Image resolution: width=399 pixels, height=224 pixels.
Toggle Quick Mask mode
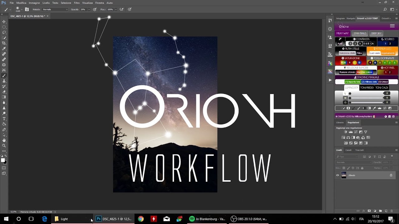click(4, 168)
